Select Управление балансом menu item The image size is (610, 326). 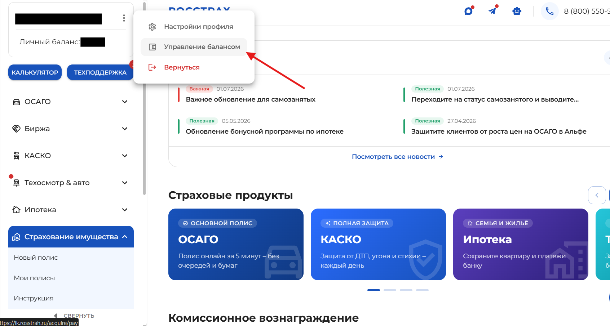194,47
